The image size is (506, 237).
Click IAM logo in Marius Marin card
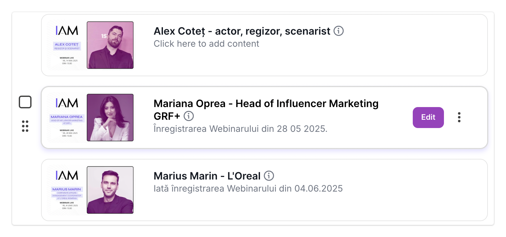[x=67, y=175]
